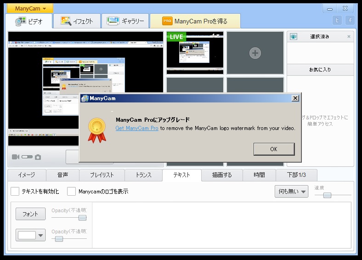
Task: Select the テキスト tab
Action: pos(182,175)
